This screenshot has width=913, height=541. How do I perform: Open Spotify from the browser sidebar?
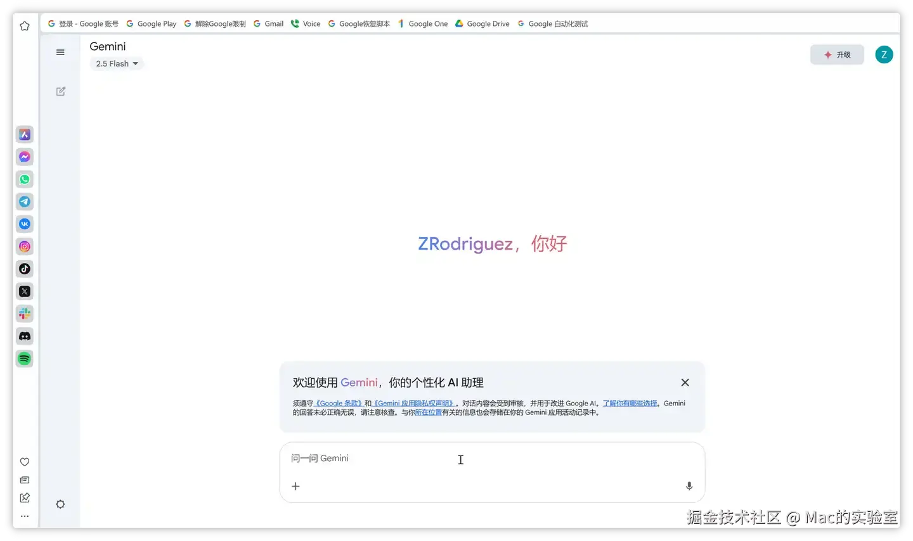click(25, 359)
